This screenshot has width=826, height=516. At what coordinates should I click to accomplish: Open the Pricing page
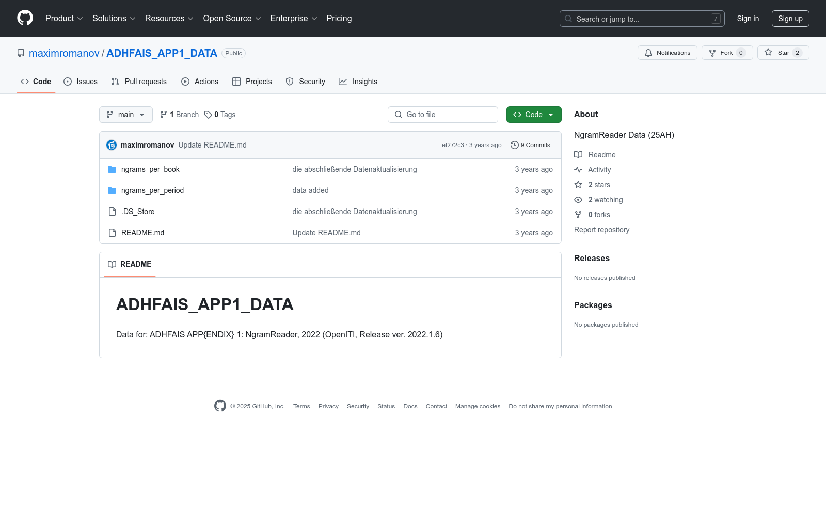coord(339,19)
